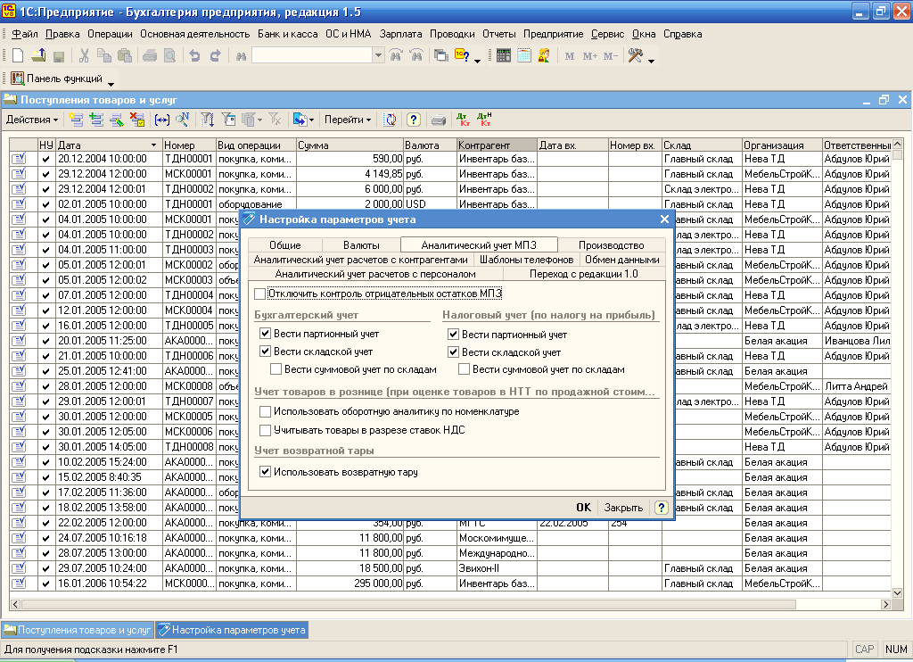
Task: Click the search by number icon
Action: click(x=183, y=120)
